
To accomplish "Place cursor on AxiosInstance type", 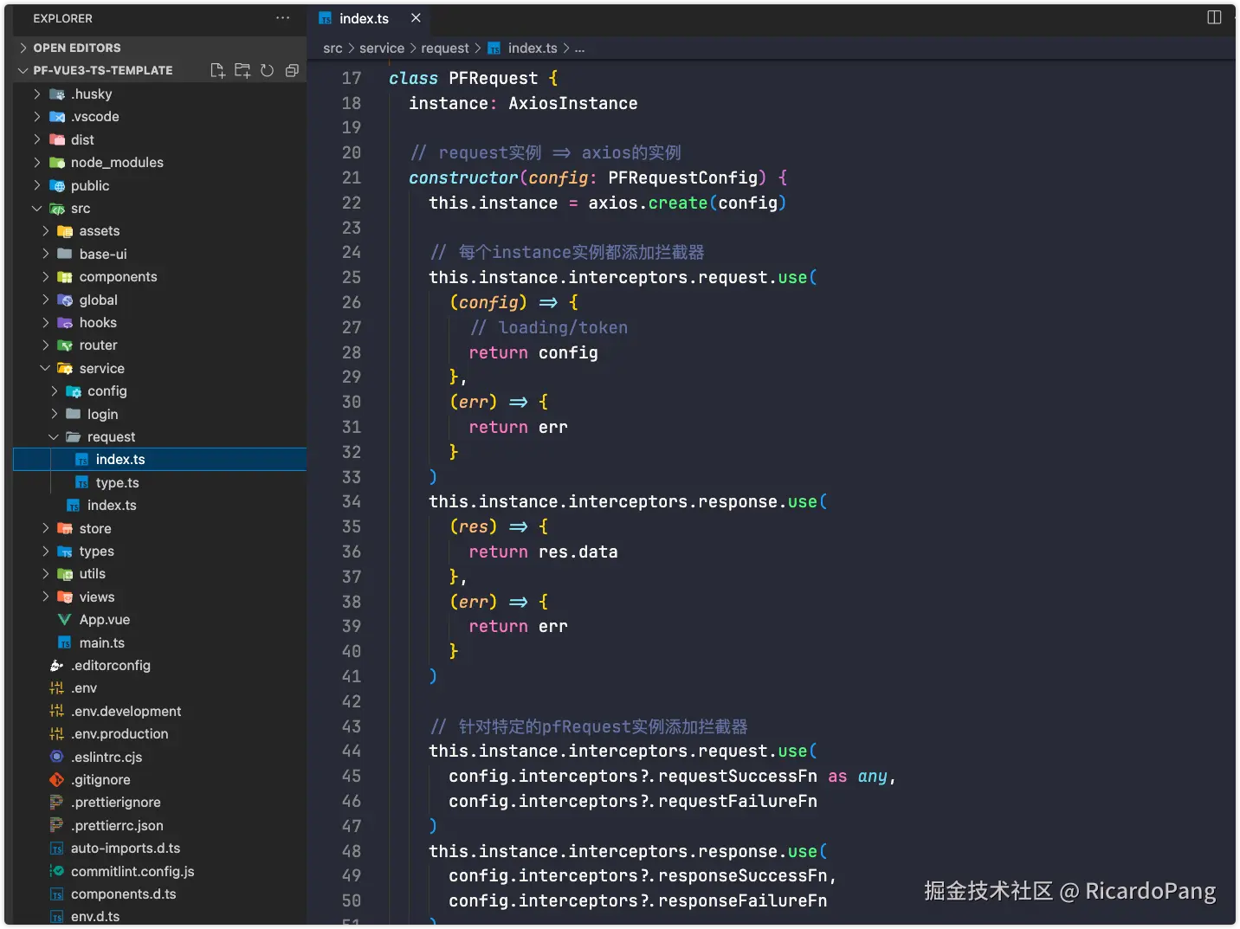I will (572, 103).
